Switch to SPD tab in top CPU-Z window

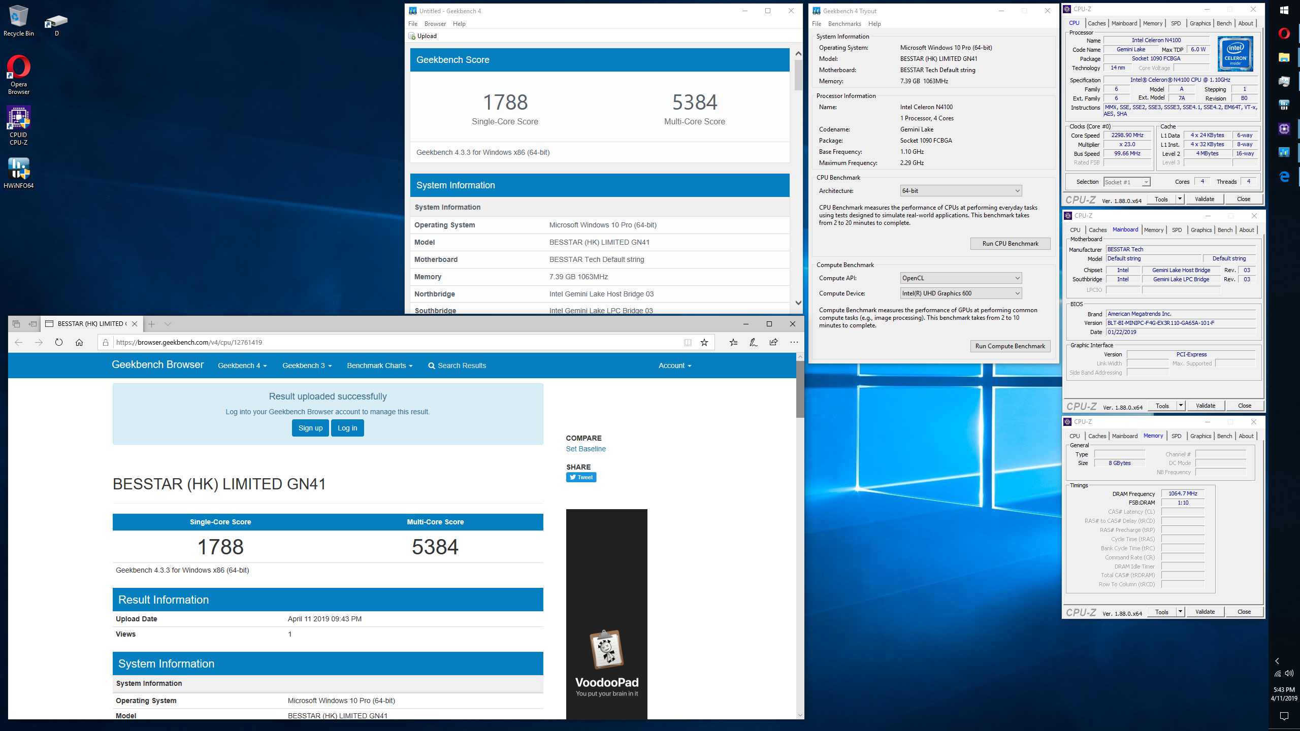[1176, 23]
